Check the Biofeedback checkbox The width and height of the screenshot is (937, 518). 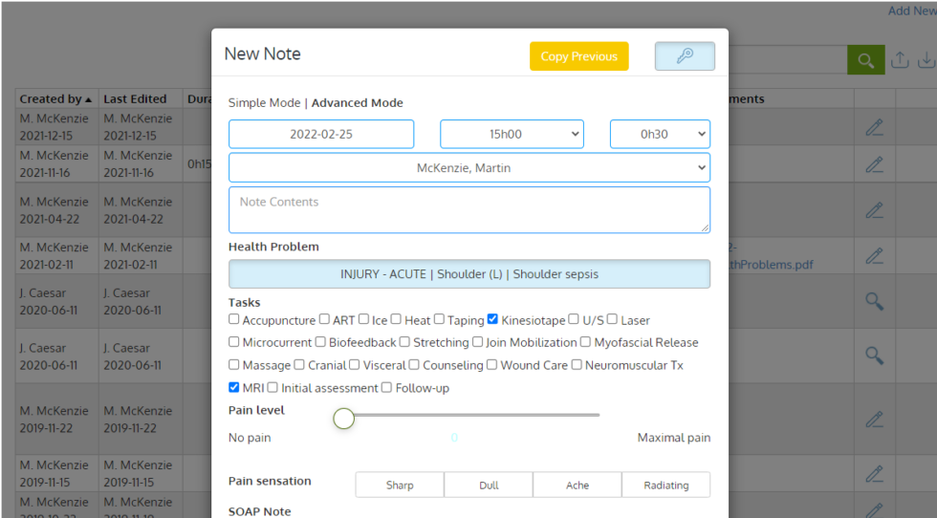click(x=320, y=342)
